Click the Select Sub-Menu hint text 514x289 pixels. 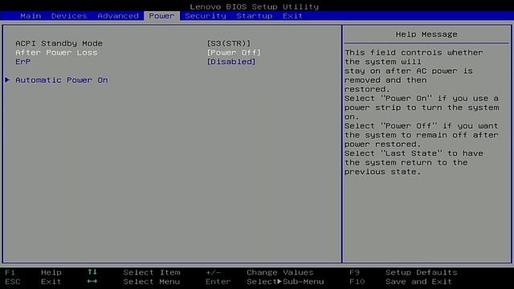pyautogui.click(x=285, y=282)
